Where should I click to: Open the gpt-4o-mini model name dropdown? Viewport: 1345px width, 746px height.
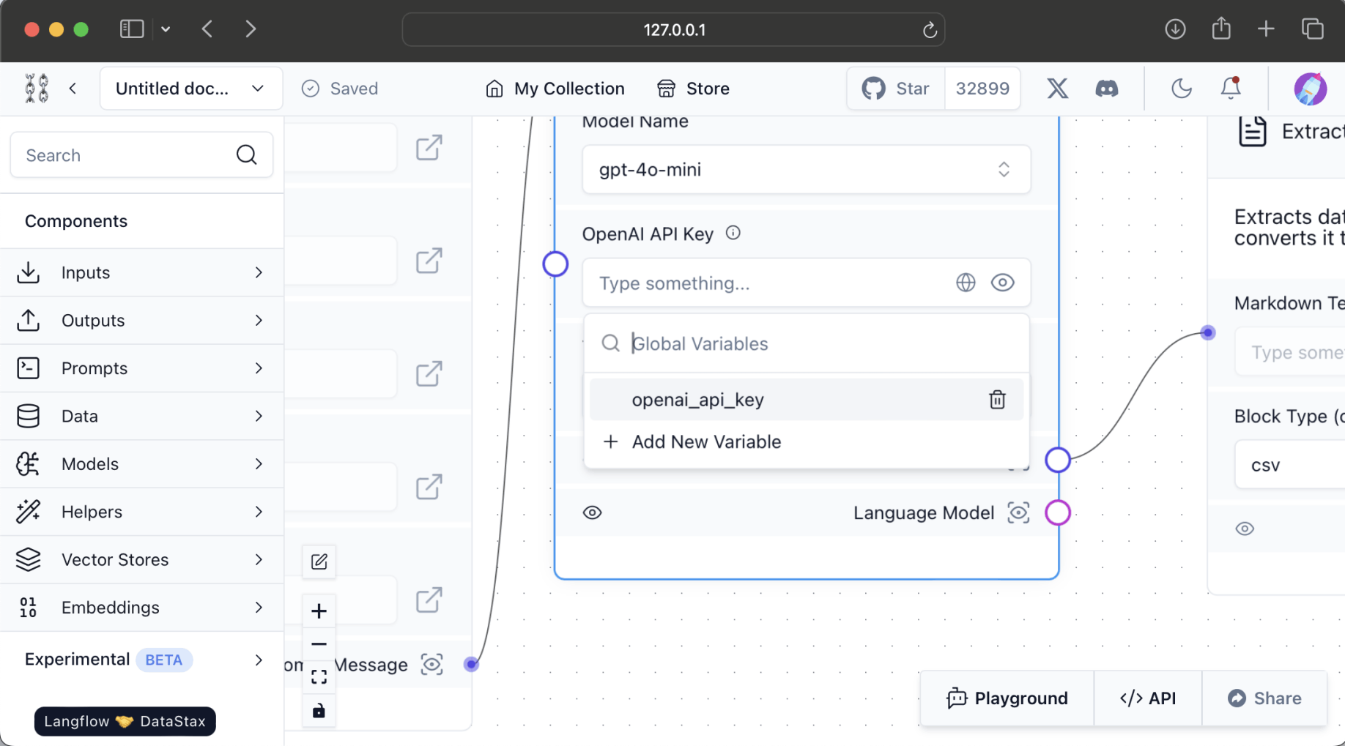[806, 170]
